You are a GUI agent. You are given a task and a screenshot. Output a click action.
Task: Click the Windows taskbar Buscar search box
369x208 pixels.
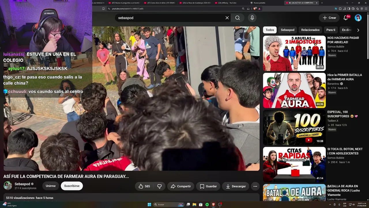point(169,205)
